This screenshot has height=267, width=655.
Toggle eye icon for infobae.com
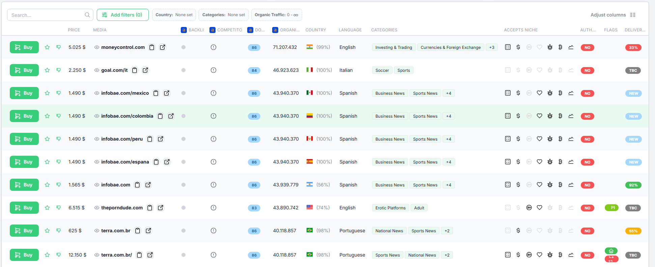(x=96, y=185)
